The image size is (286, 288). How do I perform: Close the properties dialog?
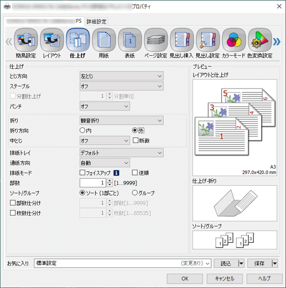click(279, 7)
